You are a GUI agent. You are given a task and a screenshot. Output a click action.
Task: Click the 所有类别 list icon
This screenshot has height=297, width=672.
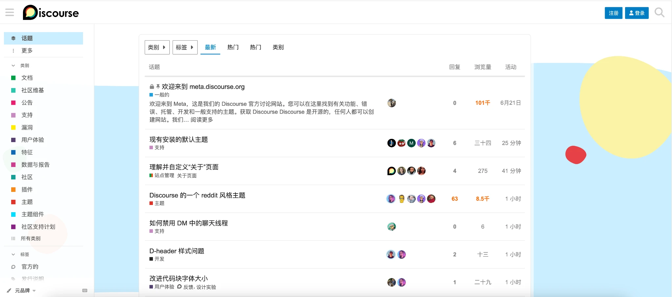[x=13, y=239]
